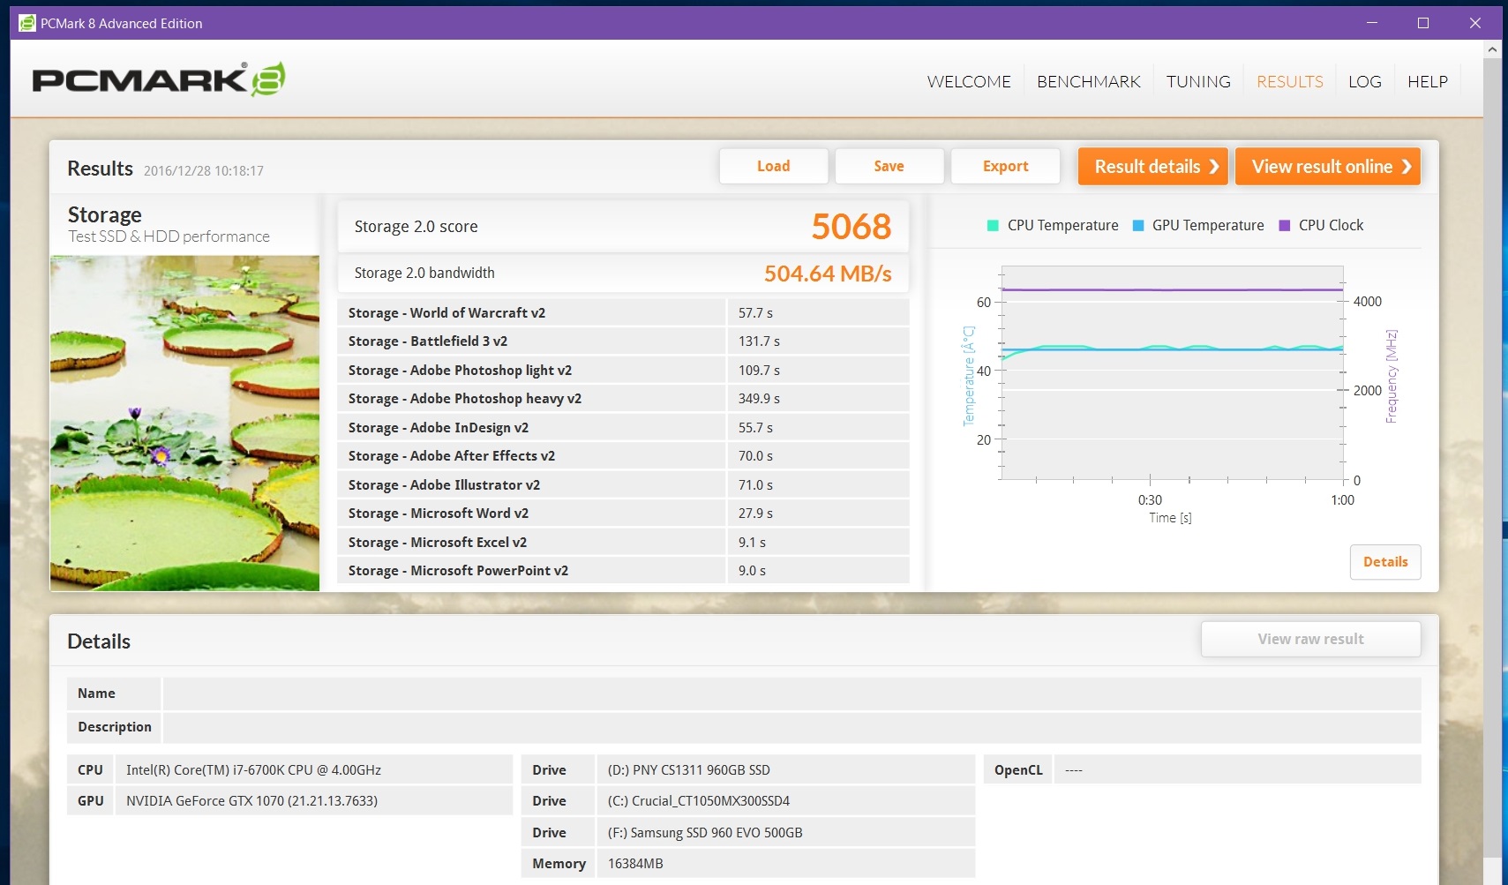1508x885 pixels.
Task: Click the PCMark 8 title bar app icon
Action: click(x=27, y=23)
